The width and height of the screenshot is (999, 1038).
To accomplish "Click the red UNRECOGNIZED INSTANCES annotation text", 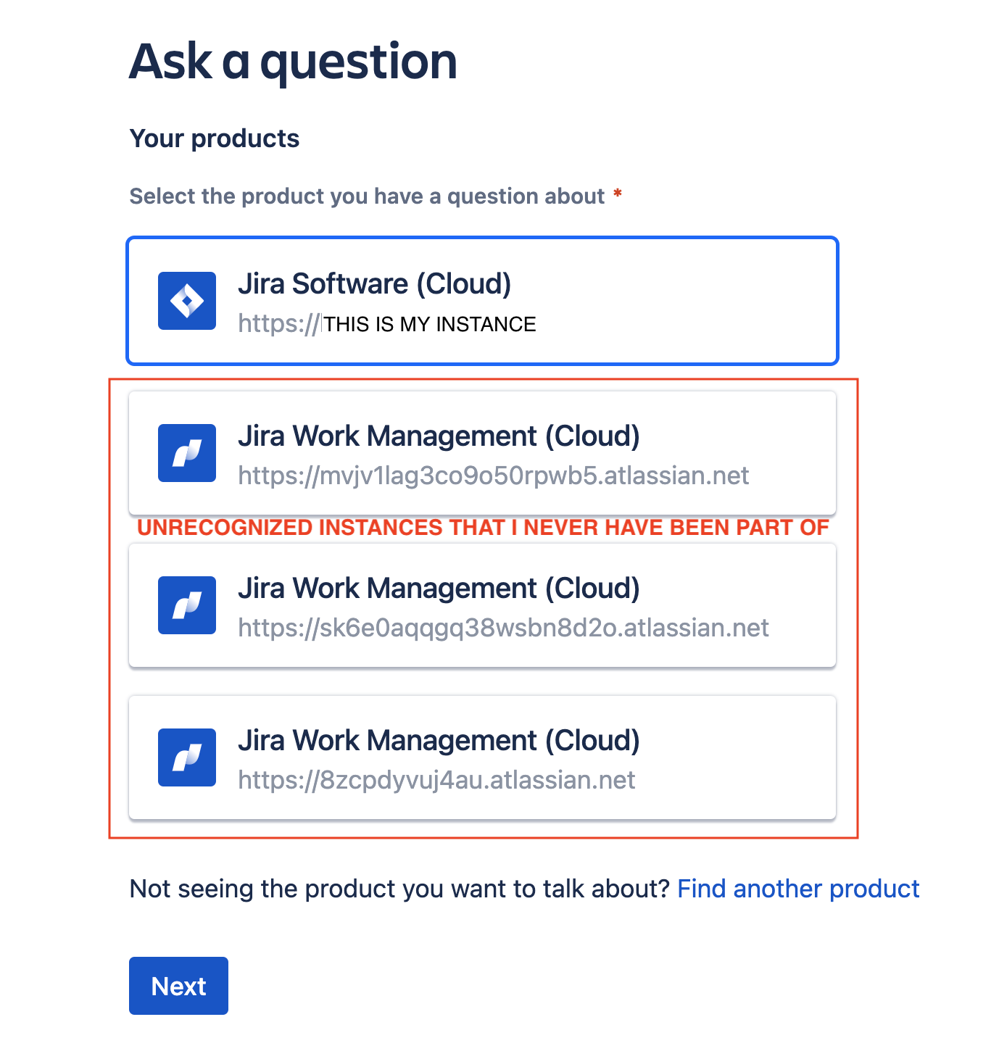I will [x=483, y=528].
